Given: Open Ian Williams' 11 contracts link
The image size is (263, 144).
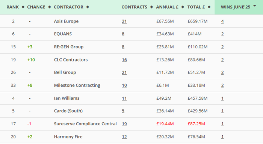Looking at the screenshot, I should (x=124, y=98).
